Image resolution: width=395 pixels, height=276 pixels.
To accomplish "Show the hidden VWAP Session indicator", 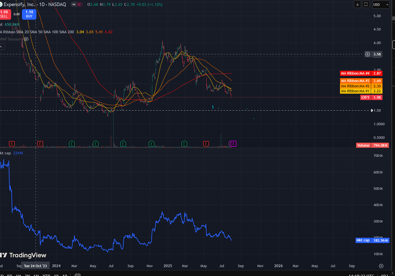I will point(26,39).
